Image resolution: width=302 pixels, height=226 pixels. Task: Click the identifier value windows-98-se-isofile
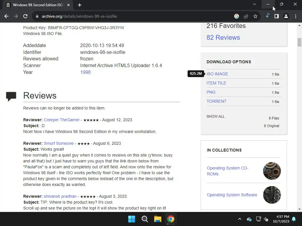pyautogui.click(x=103, y=52)
